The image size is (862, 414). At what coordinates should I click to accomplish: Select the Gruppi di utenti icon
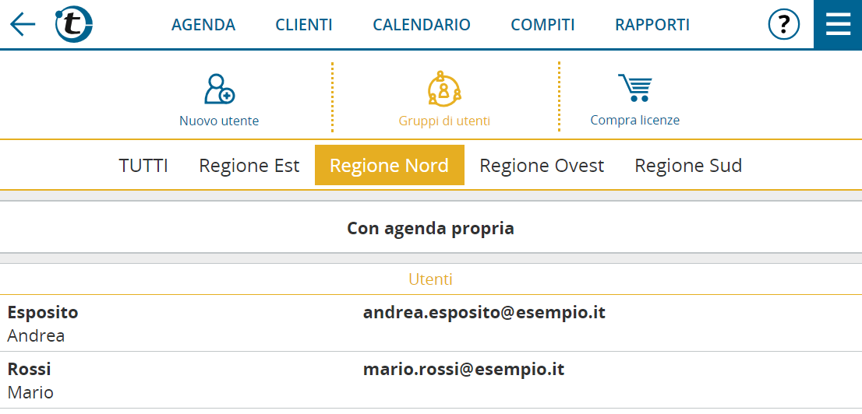(x=444, y=88)
